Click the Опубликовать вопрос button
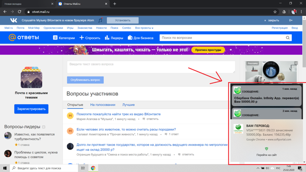The width and height of the screenshot is (306, 172). click(85, 80)
